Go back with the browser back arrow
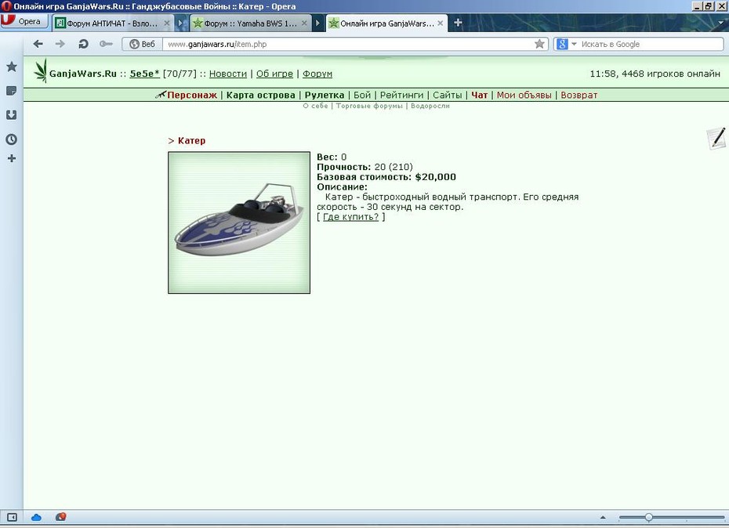This screenshot has width=729, height=528. click(38, 44)
